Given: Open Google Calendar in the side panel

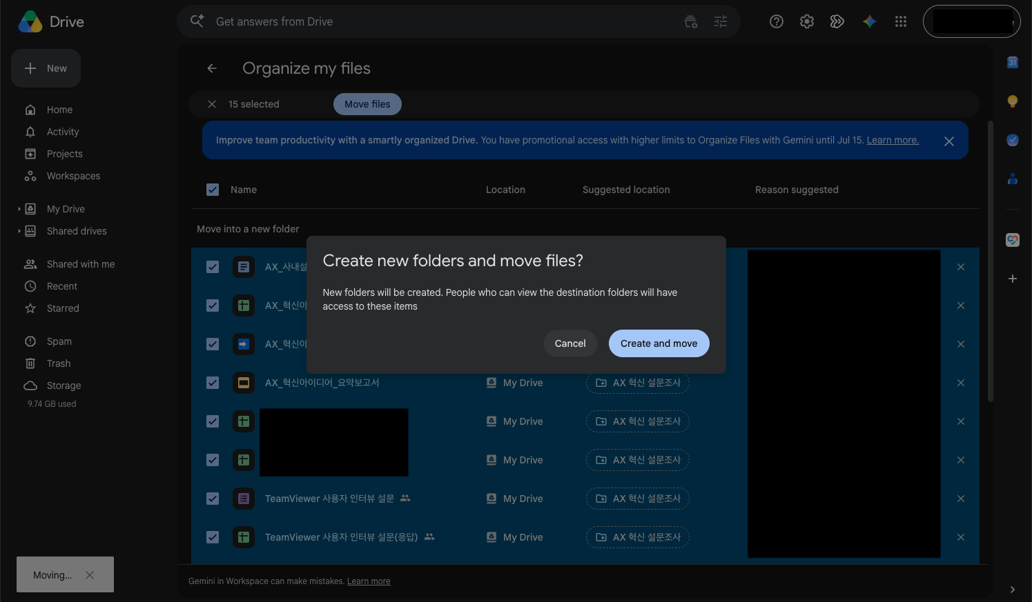Looking at the screenshot, I should tap(1013, 63).
